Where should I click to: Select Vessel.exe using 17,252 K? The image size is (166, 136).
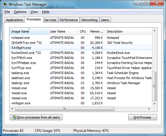[81, 98]
